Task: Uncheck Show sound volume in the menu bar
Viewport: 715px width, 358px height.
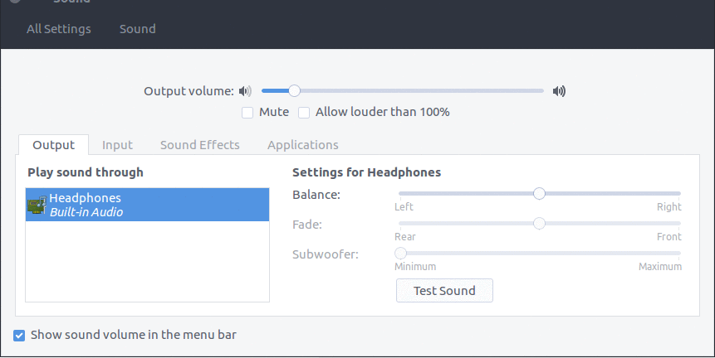Action: pyautogui.click(x=19, y=336)
